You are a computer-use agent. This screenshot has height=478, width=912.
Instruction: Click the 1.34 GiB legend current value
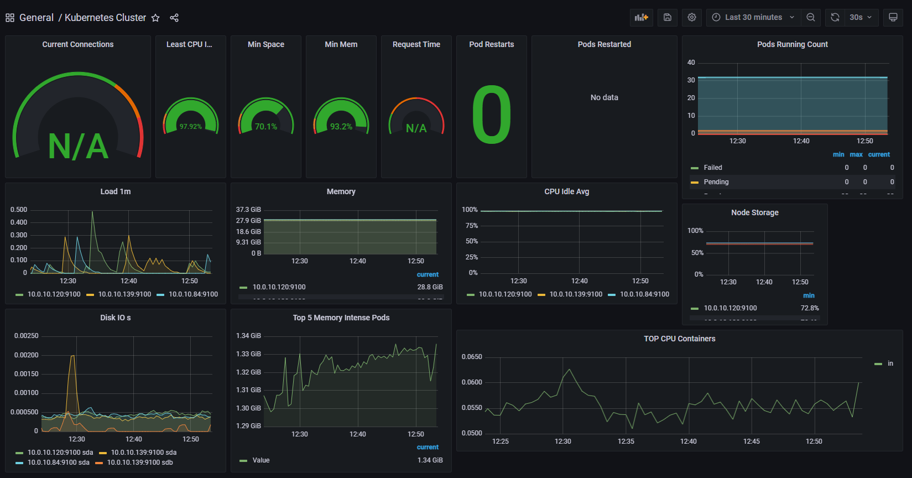point(430,460)
